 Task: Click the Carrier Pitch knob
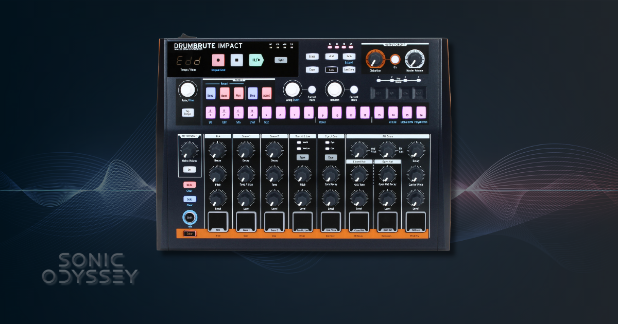pyautogui.click(x=416, y=173)
